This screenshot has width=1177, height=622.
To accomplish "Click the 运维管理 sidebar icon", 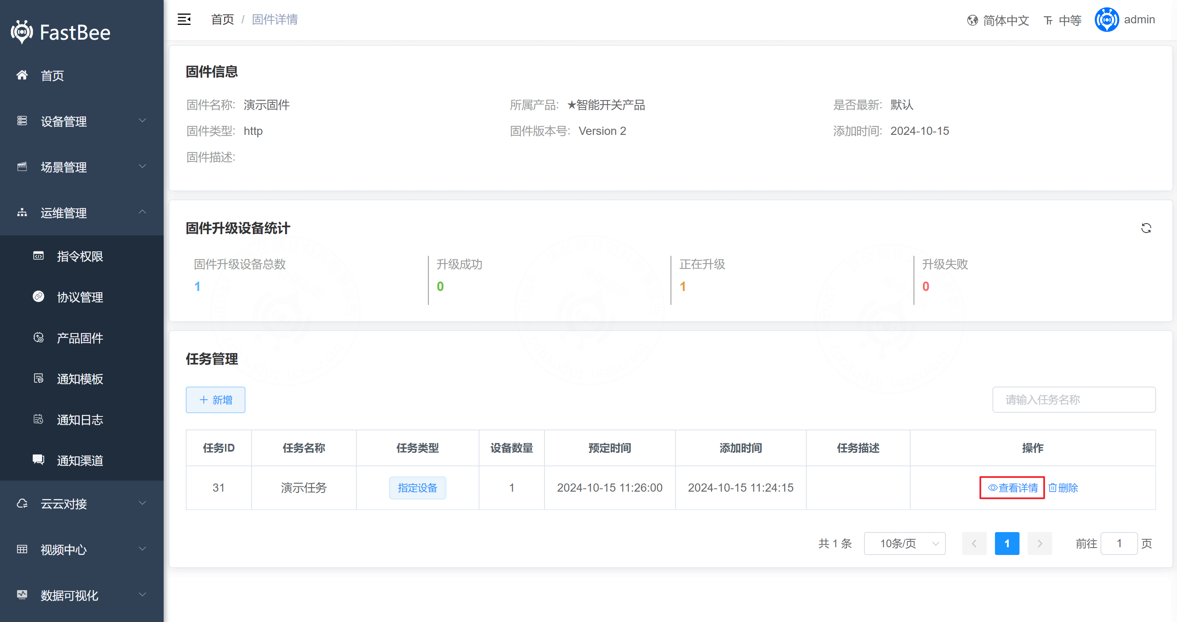I will point(22,212).
